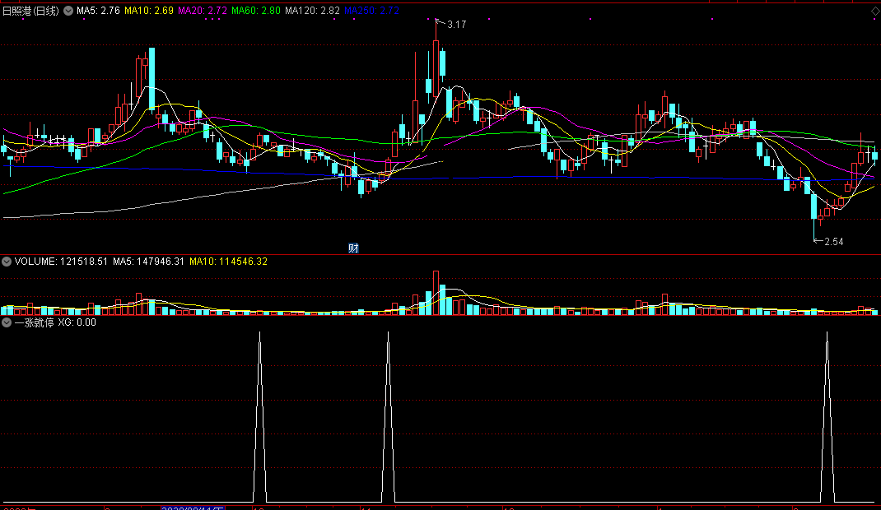Image resolution: width=881 pixels, height=510 pixels.
Task: Select the VOLUME: 121518.51 label
Action: [61, 262]
